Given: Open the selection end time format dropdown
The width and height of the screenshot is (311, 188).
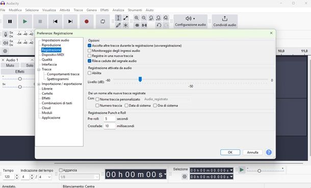Looking at the screenshot, I should coord(231,177).
